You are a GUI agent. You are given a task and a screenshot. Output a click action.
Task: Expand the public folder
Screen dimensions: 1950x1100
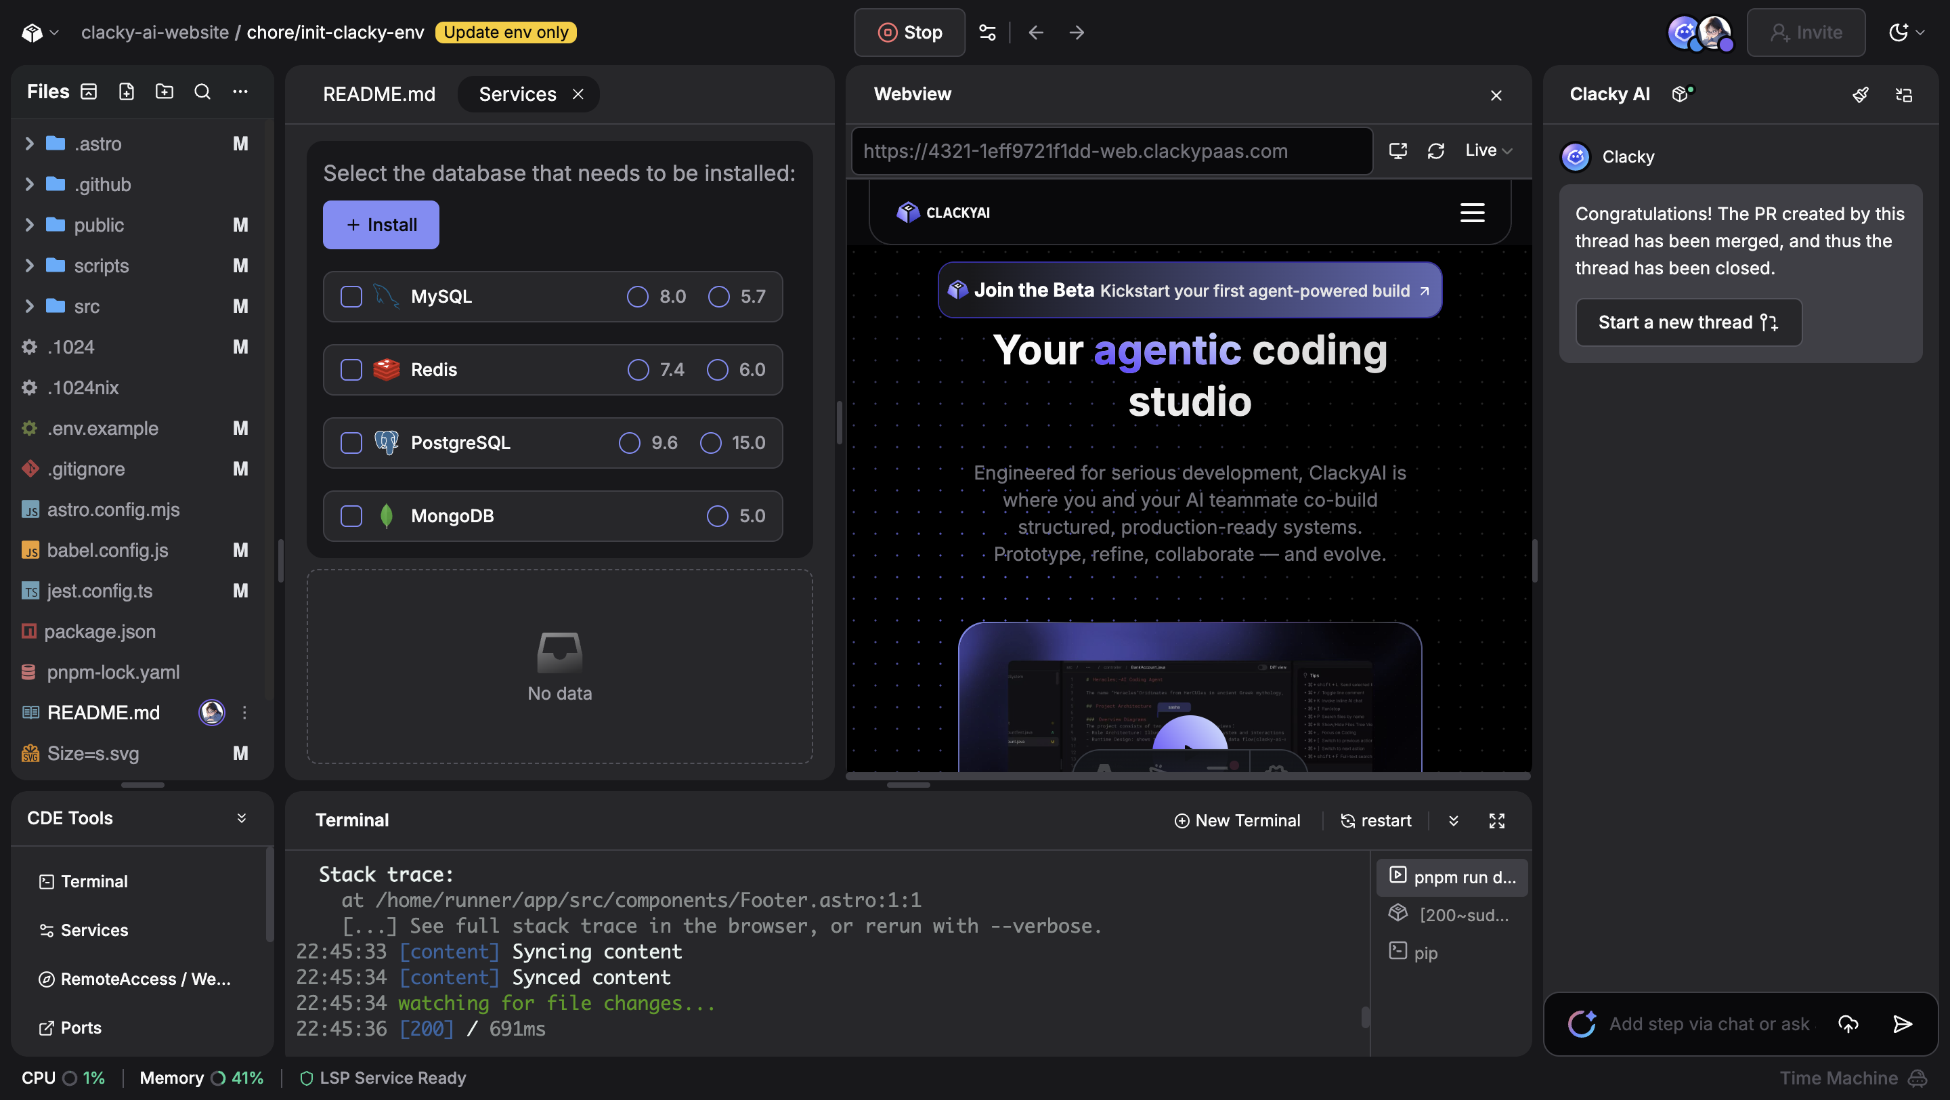point(28,225)
